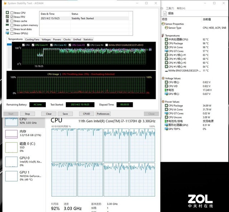Click the Stress FPU icon
The width and height of the screenshot is (229, 212).
(x=7, y=17)
